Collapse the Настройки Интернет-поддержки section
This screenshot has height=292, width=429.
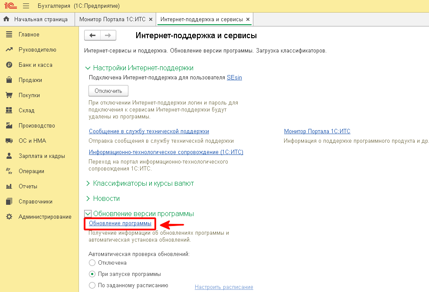point(88,68)
